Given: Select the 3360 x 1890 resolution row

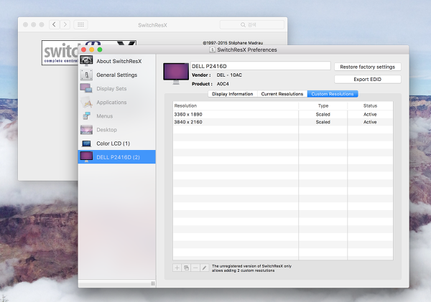Looking at the screenshot, I should [283, 114].
